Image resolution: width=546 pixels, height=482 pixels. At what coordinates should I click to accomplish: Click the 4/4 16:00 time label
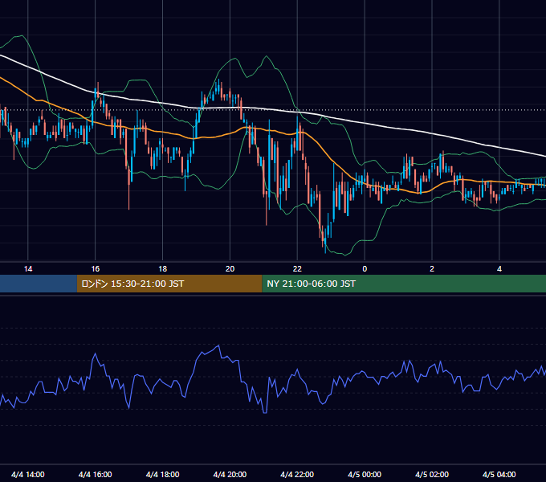[x=95, y=474]
